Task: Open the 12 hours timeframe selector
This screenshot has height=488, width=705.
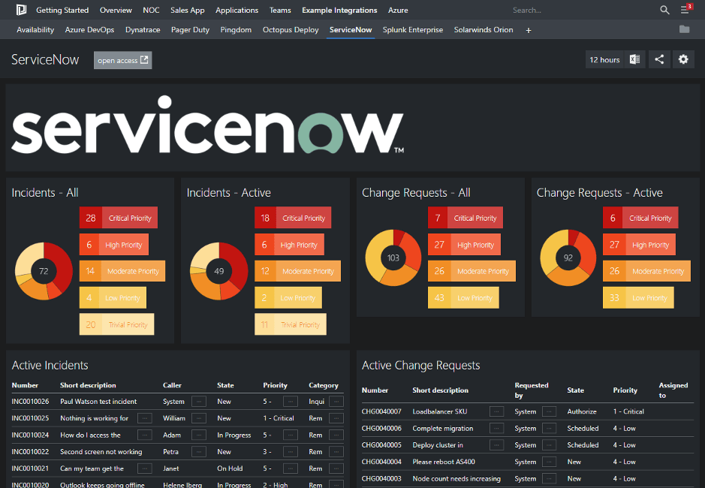Action: [604, 60]
